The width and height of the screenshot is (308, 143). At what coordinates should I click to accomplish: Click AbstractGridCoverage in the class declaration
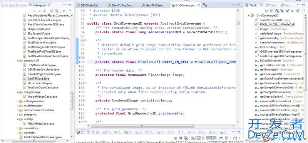click(181, 23)
